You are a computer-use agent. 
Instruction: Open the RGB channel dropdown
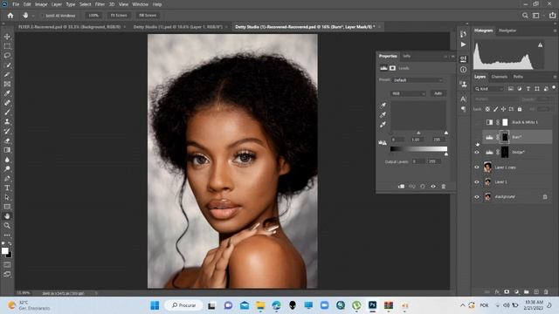(408, 93)
